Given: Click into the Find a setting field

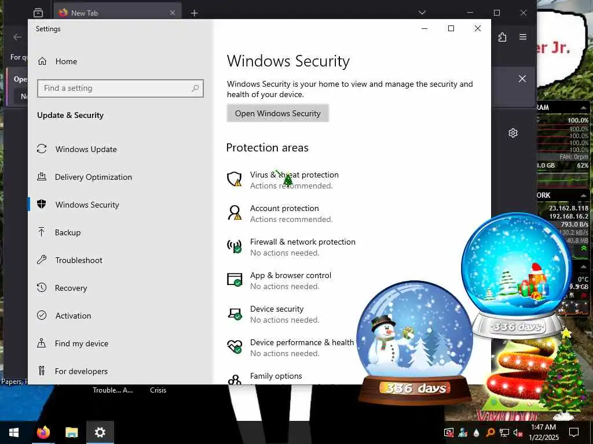Looking at the screenshot, I should point(120,88).
